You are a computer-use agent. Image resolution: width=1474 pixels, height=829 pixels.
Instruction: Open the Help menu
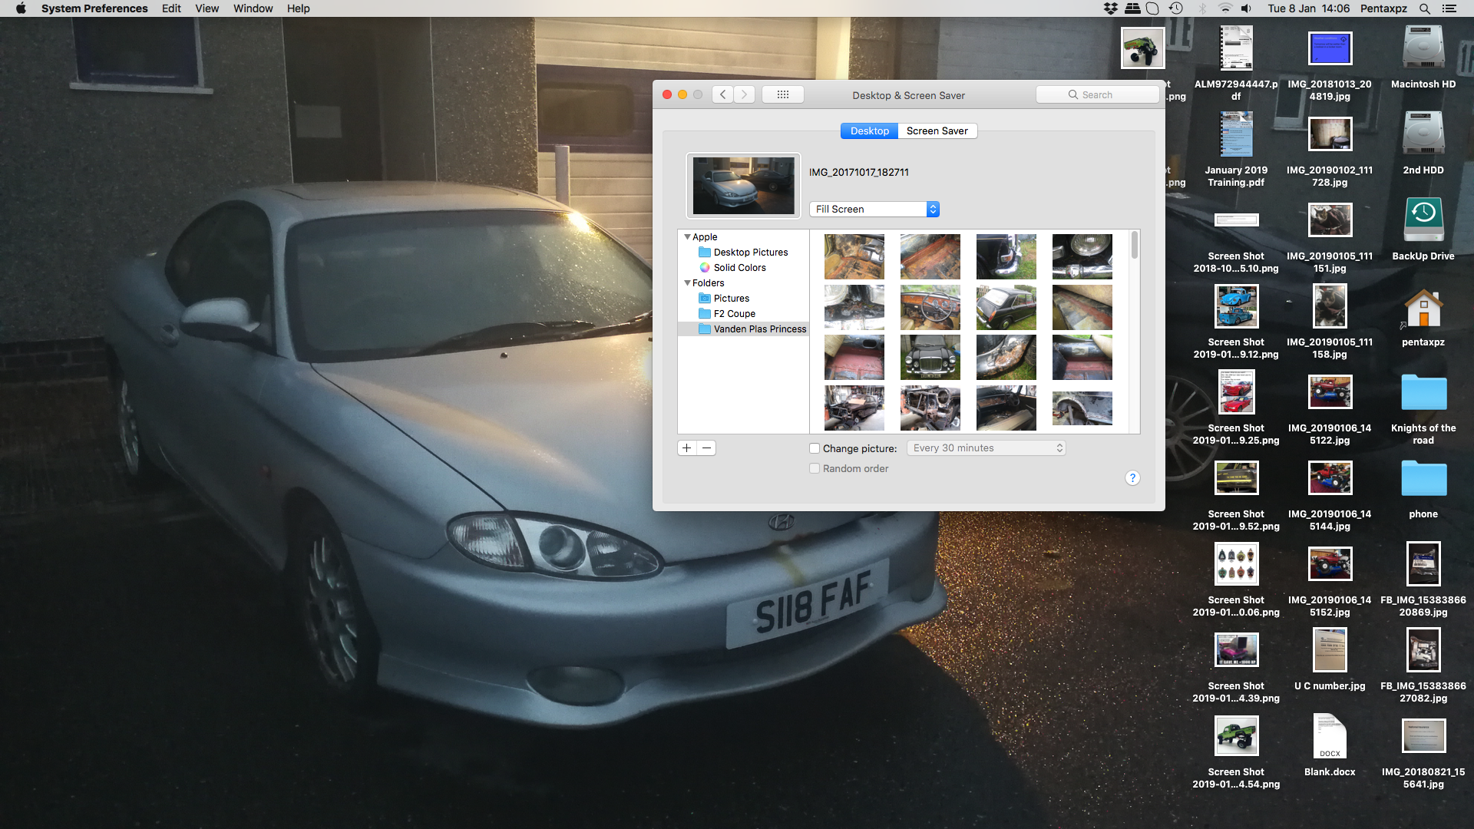pos(298,8)
